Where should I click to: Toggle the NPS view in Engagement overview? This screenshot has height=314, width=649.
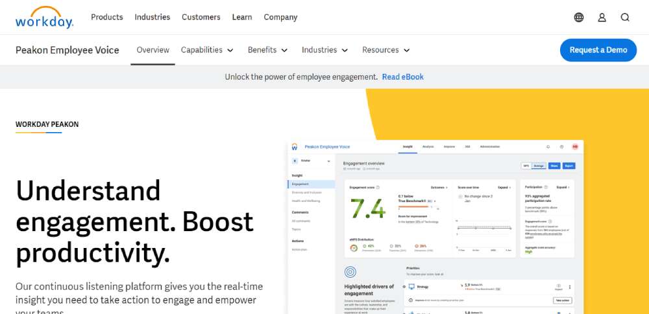(526, 166)
